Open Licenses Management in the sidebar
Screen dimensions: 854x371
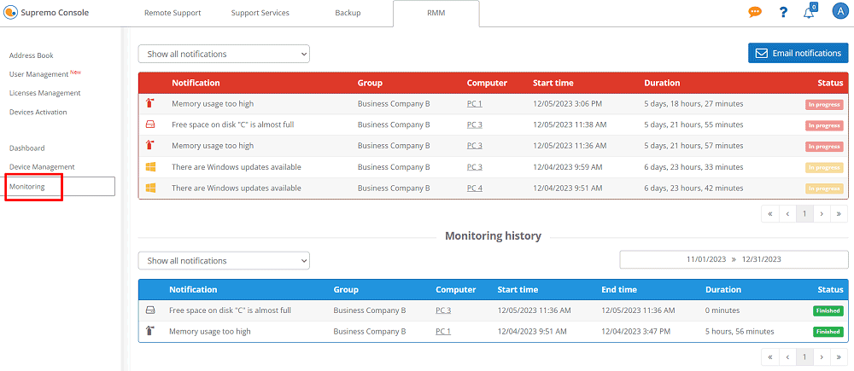44,93
